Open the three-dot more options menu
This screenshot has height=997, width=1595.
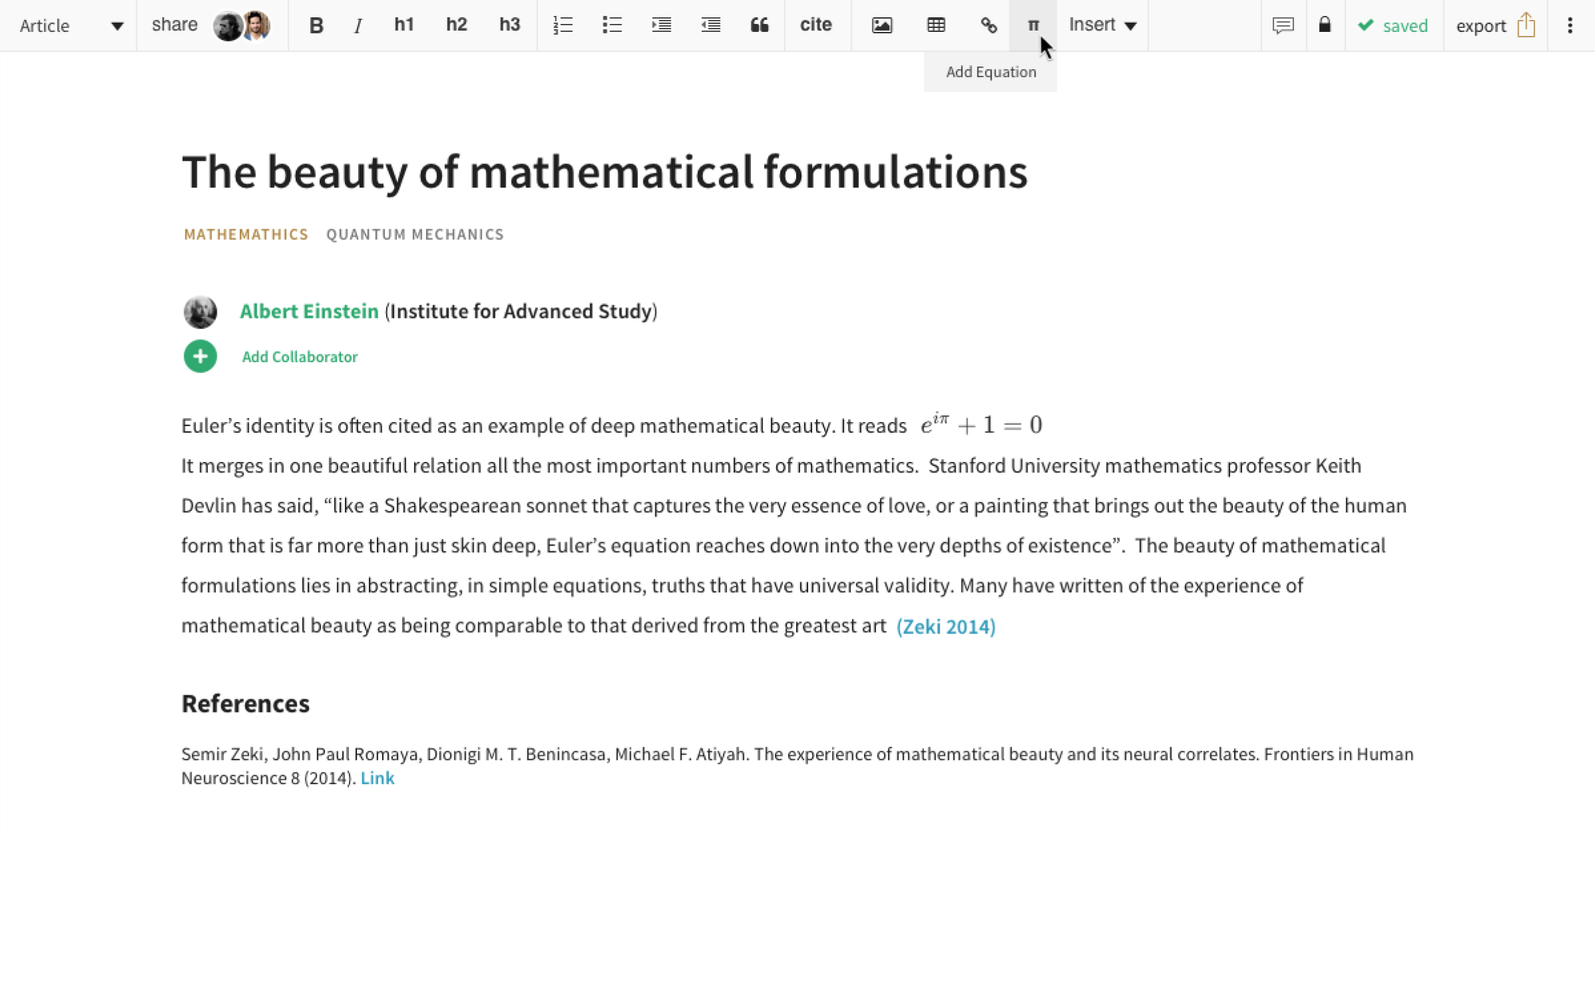coord(1570,25)
